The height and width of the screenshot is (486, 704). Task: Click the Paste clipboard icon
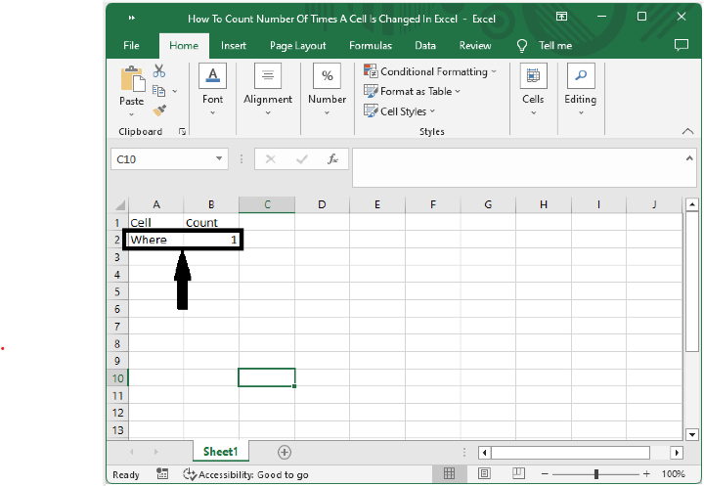pos(133,79)
